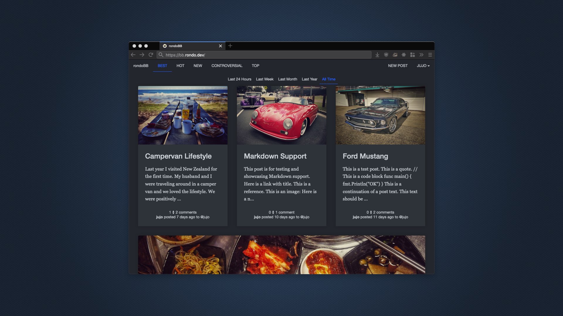Open the 2 comments link under Ford Mustang

pyautogui.click(x=384, y=212)
